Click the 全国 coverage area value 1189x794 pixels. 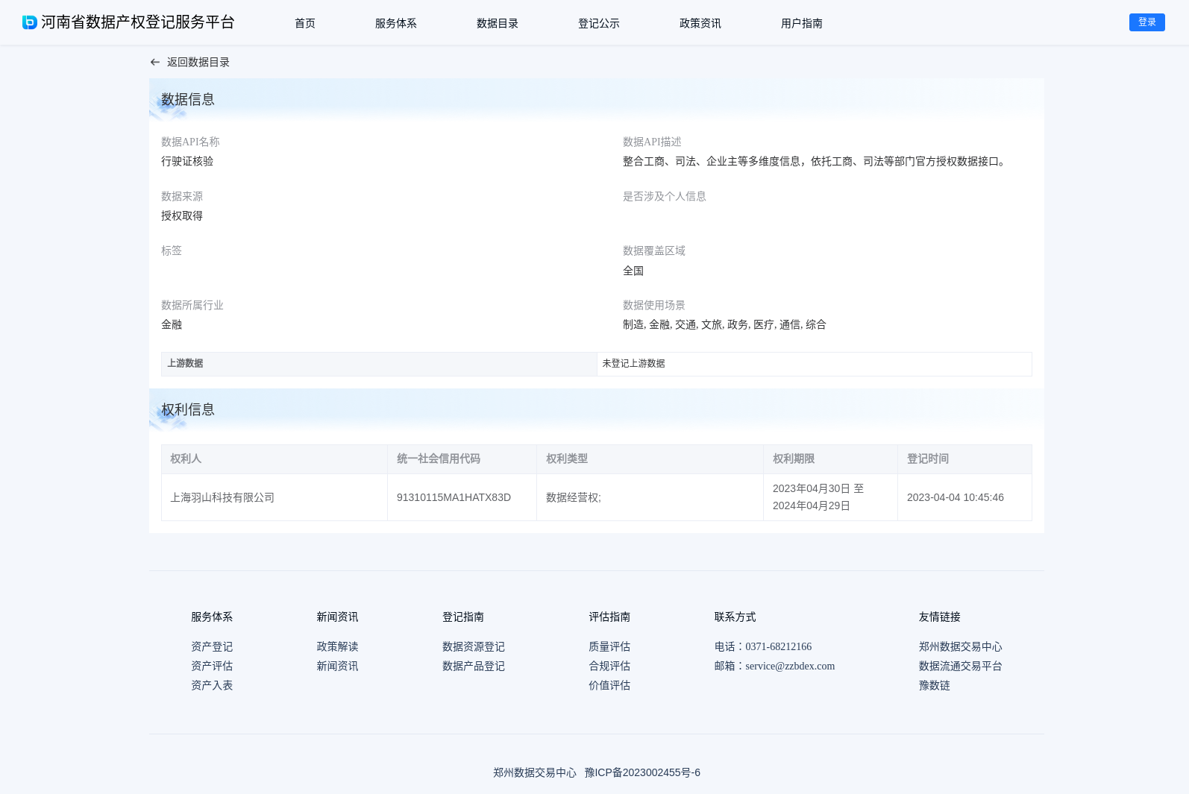coord(633,271)
